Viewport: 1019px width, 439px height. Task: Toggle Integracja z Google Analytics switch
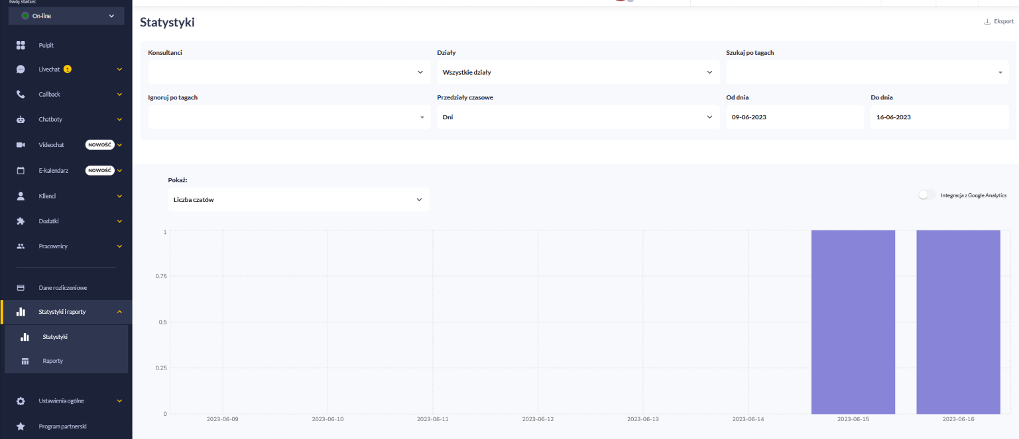(x=926, y=195)
